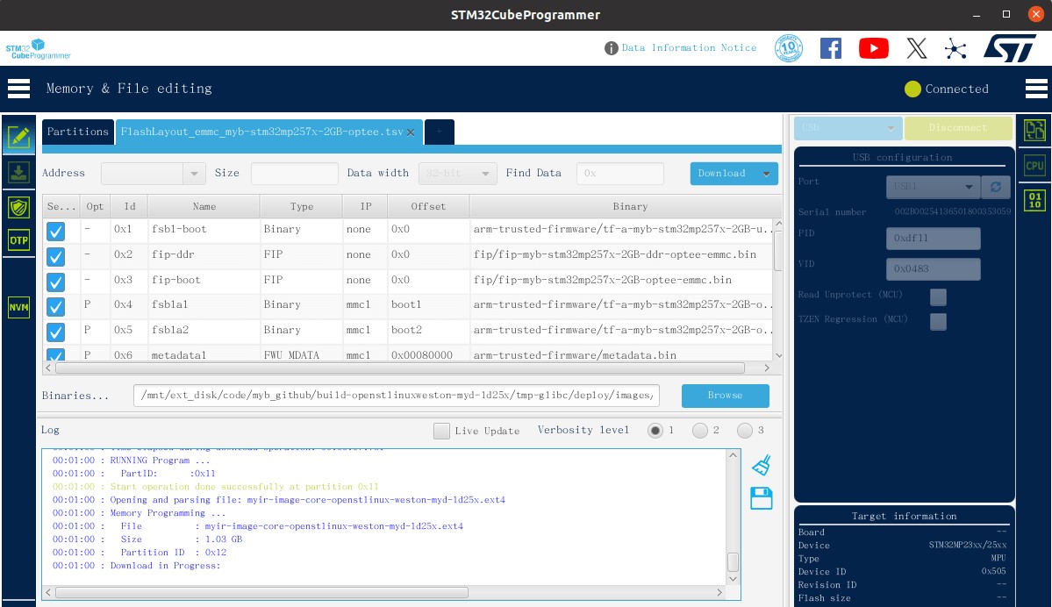The image size is (1052, 607).
Task: Open the Data width dropdown
Action: pos(458,173)
